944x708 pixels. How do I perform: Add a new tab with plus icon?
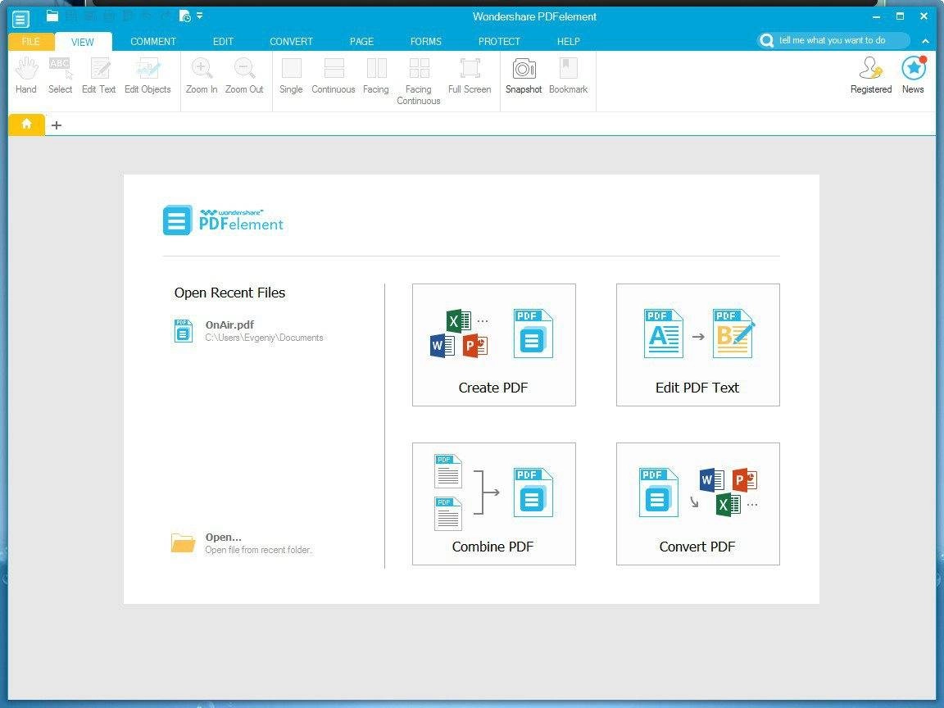(56, 125)
